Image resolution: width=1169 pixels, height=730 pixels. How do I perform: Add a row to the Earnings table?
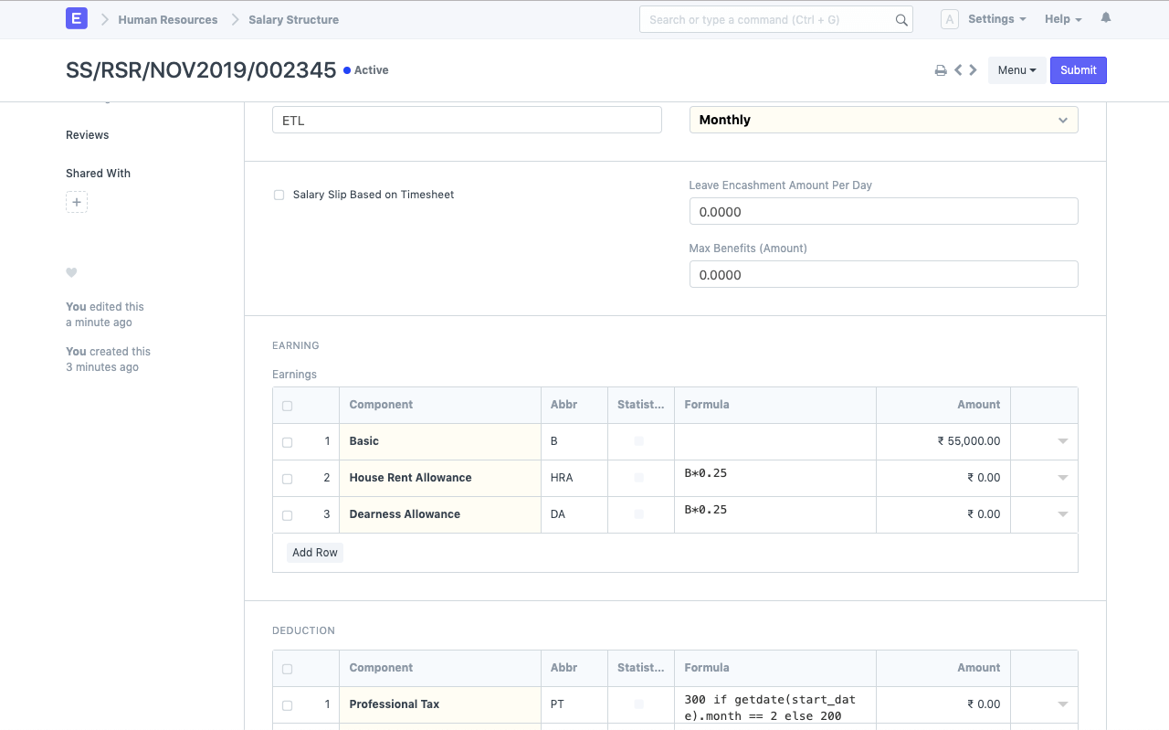coord(315,553)
